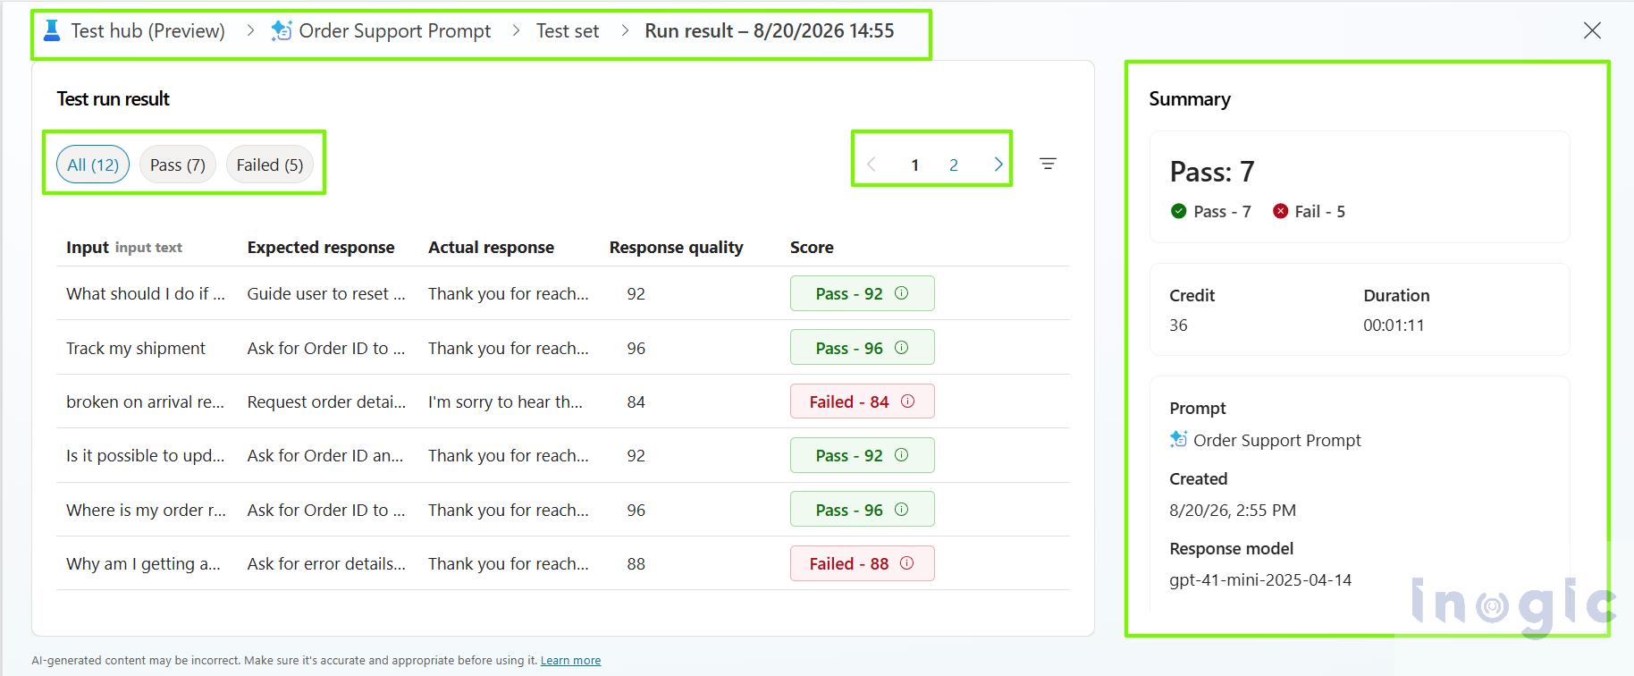Screen dimensions: 1634x676
Task: Click the Duration value 00:01:11
Action: 1394,325
